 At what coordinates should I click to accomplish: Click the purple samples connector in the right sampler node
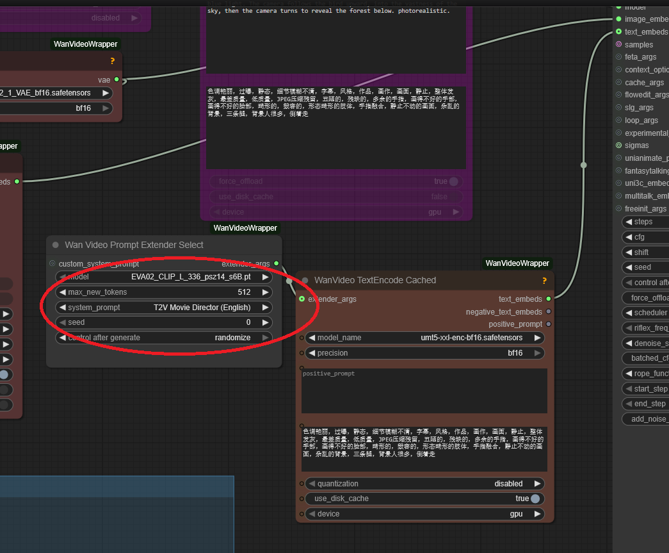coord(618,44)
